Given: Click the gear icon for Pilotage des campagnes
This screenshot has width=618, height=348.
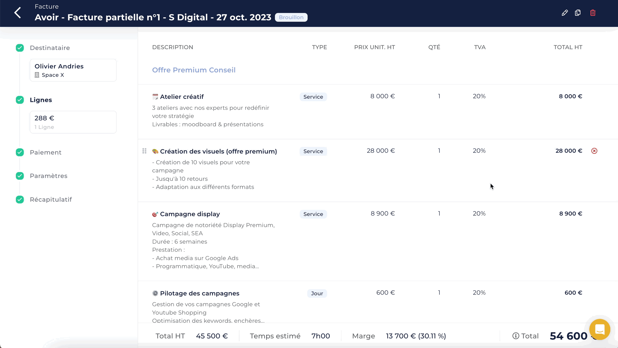Looking at the screenshot, I should tap(155, 293).
